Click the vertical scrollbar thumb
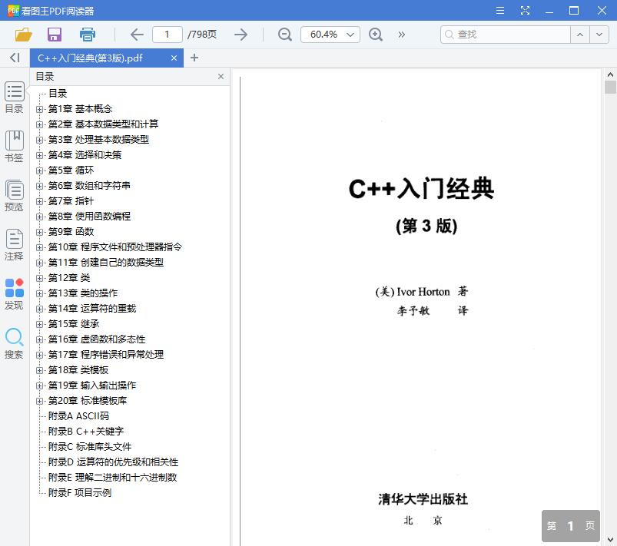The image size is (617, 546). coord(610,87)
